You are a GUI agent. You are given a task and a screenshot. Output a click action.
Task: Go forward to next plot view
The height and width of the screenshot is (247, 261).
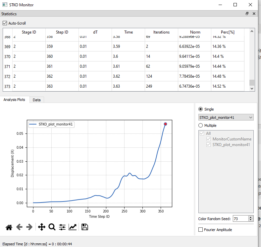(x=29, y=227)
